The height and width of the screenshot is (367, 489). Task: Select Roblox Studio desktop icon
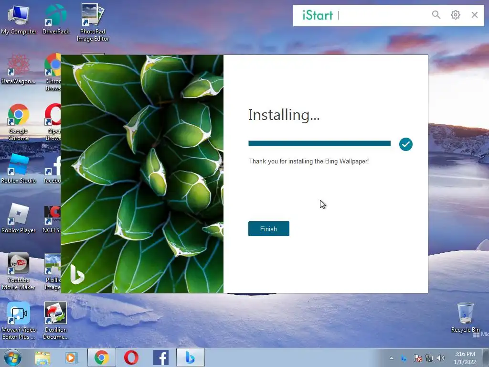[x=19, y=169]
